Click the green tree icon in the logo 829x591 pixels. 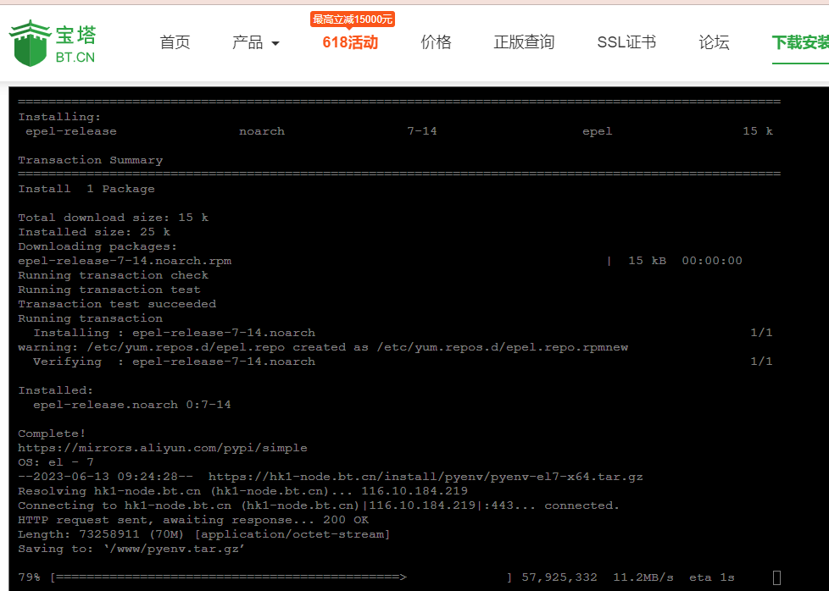click(x=29, y=37)
